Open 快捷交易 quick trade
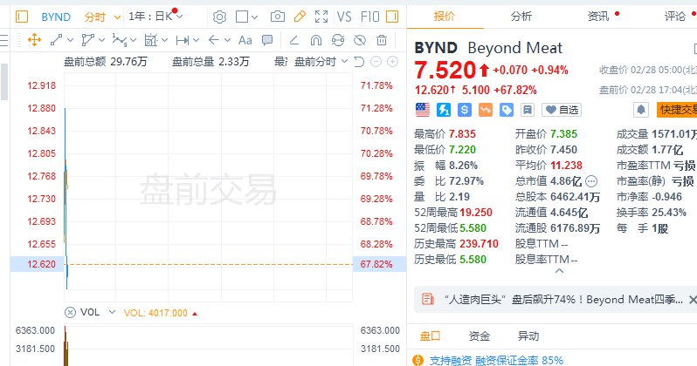The height and width of the screenshot is (366, 697). pyautogui.click(x=678, y=110)
